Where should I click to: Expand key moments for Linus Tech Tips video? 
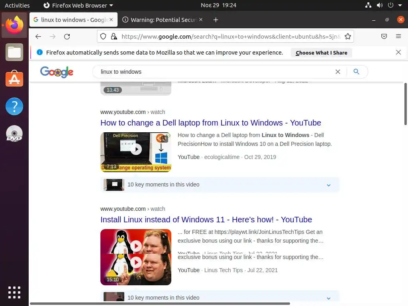click(x=329, y=298)
